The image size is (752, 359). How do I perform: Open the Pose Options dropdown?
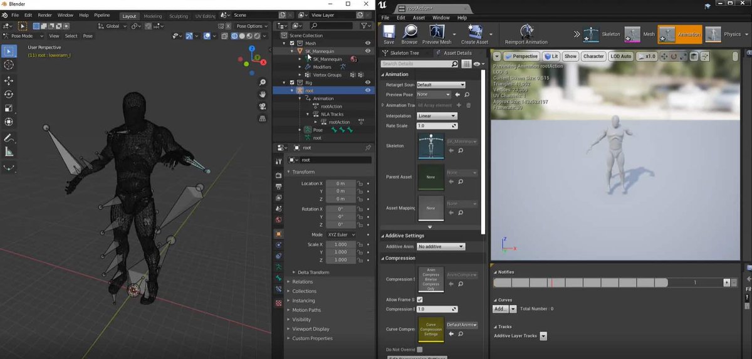[253, 26]
